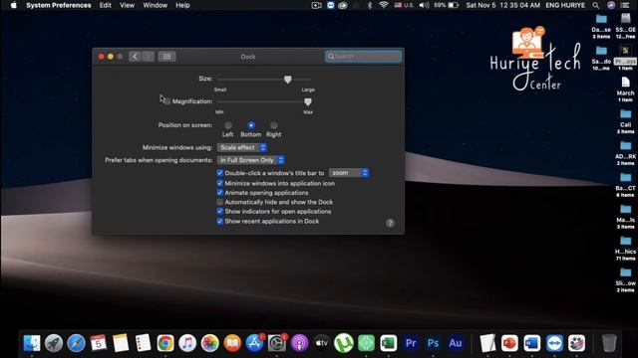Click the System Preferences search field
The image size is (638, 358).
pyautogui.click(x=363, y=57)
